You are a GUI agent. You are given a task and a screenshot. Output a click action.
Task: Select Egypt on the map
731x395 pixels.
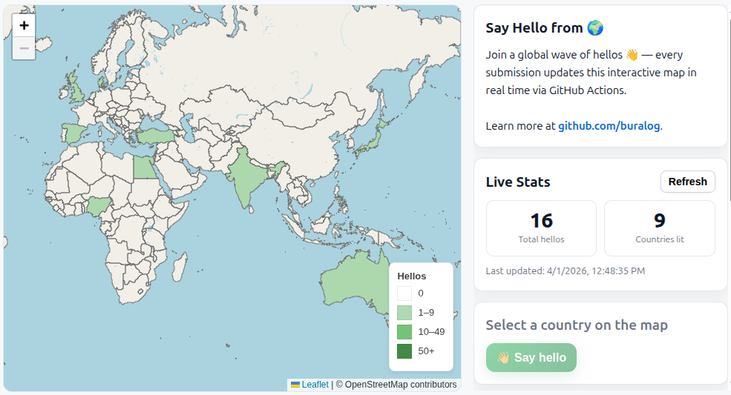coord(145,167)
